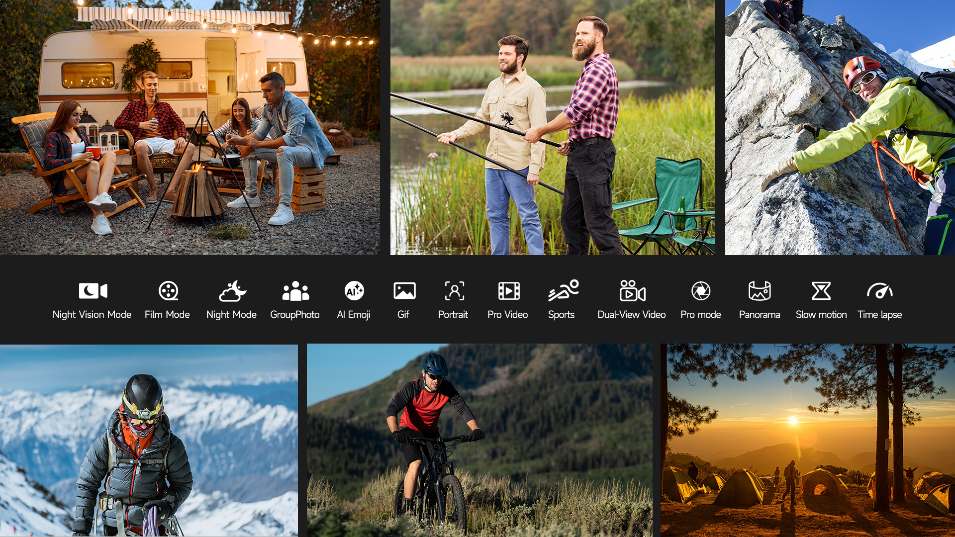Select the Slow motion hourglass icon
Viewport: 955px width, 537px height.
[x=821, y=291]
